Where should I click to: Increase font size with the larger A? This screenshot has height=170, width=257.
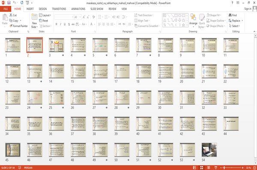click(x=84, y=17)
